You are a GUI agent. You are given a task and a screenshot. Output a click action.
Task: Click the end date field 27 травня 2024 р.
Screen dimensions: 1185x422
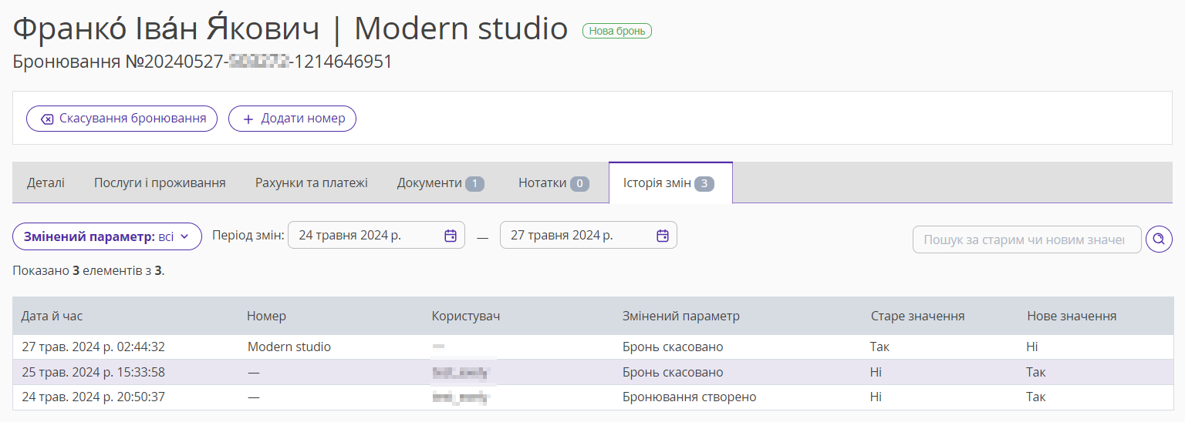[x=589, y=235]
